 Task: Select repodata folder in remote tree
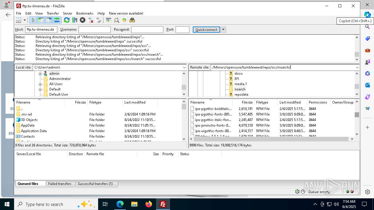[241, 94]
